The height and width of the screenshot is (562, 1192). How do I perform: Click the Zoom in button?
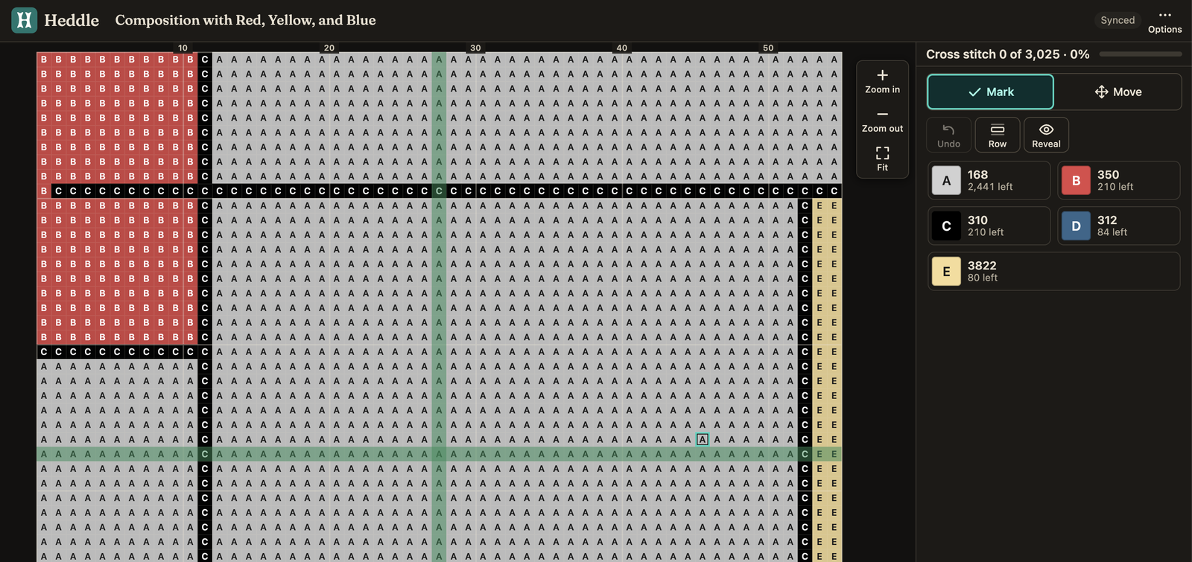point(882,81)
